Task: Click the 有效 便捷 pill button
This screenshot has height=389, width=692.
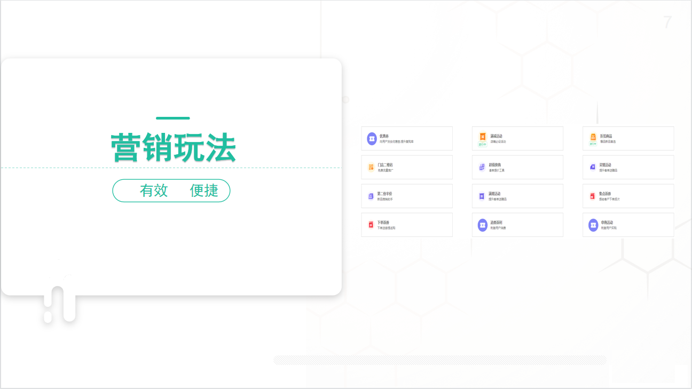Action: click(x=171, y=190)
